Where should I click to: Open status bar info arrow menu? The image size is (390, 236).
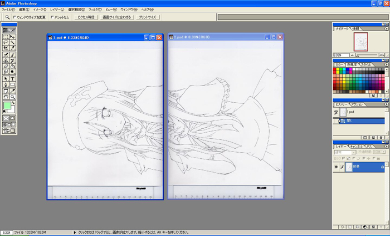pyautogui.click(x=75, y=233)
